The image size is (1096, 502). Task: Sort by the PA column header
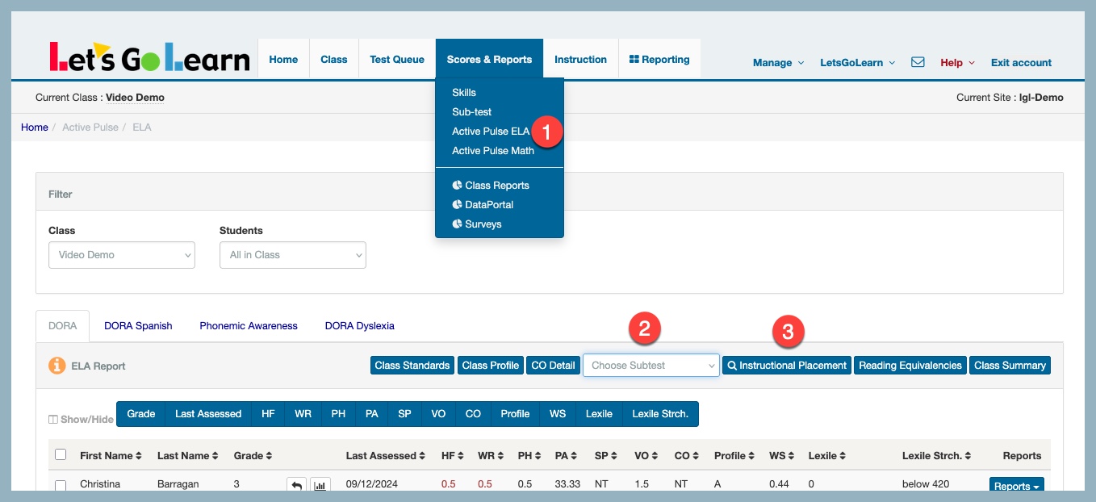tap(567, 456)
